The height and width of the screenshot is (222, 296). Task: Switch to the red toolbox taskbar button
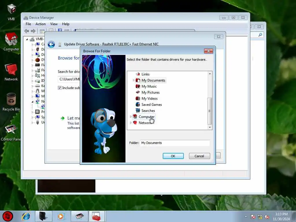97,216
